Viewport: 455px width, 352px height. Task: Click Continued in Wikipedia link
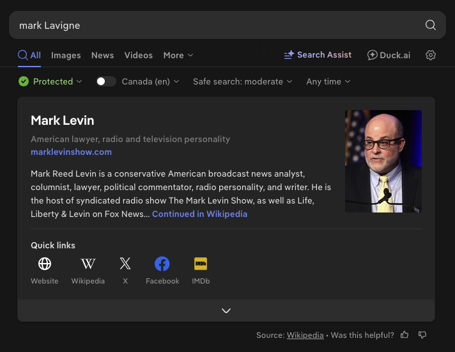199,214
